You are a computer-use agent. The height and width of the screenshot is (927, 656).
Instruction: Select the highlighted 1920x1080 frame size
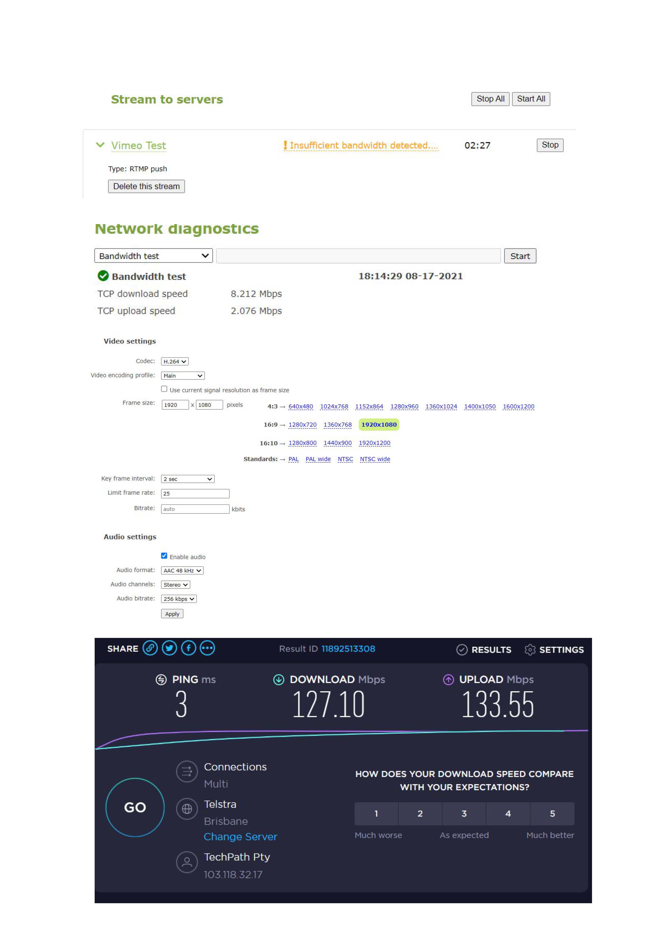[x=379, y=425]
